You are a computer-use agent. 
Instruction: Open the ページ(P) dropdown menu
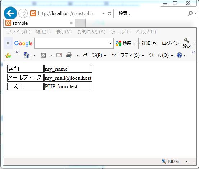[95, 55]
